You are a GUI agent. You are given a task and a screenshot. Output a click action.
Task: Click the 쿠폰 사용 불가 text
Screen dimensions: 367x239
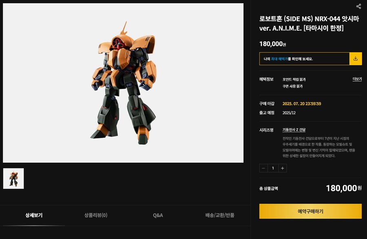[292, 86]
